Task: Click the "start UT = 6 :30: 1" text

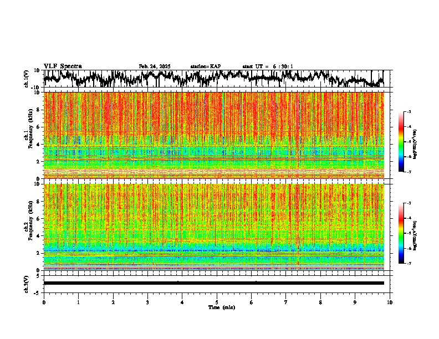Action: tap(268, 66)
